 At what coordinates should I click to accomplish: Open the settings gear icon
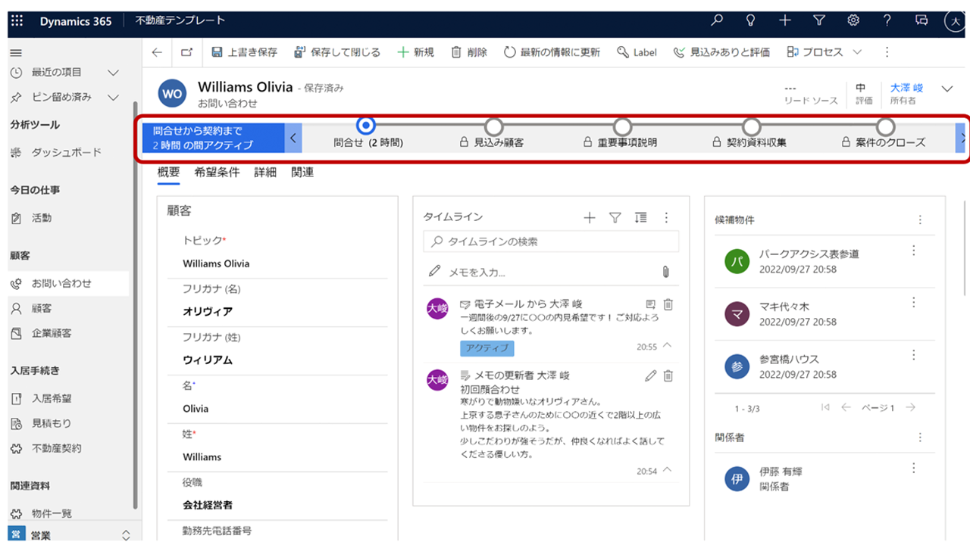[853, 20]
